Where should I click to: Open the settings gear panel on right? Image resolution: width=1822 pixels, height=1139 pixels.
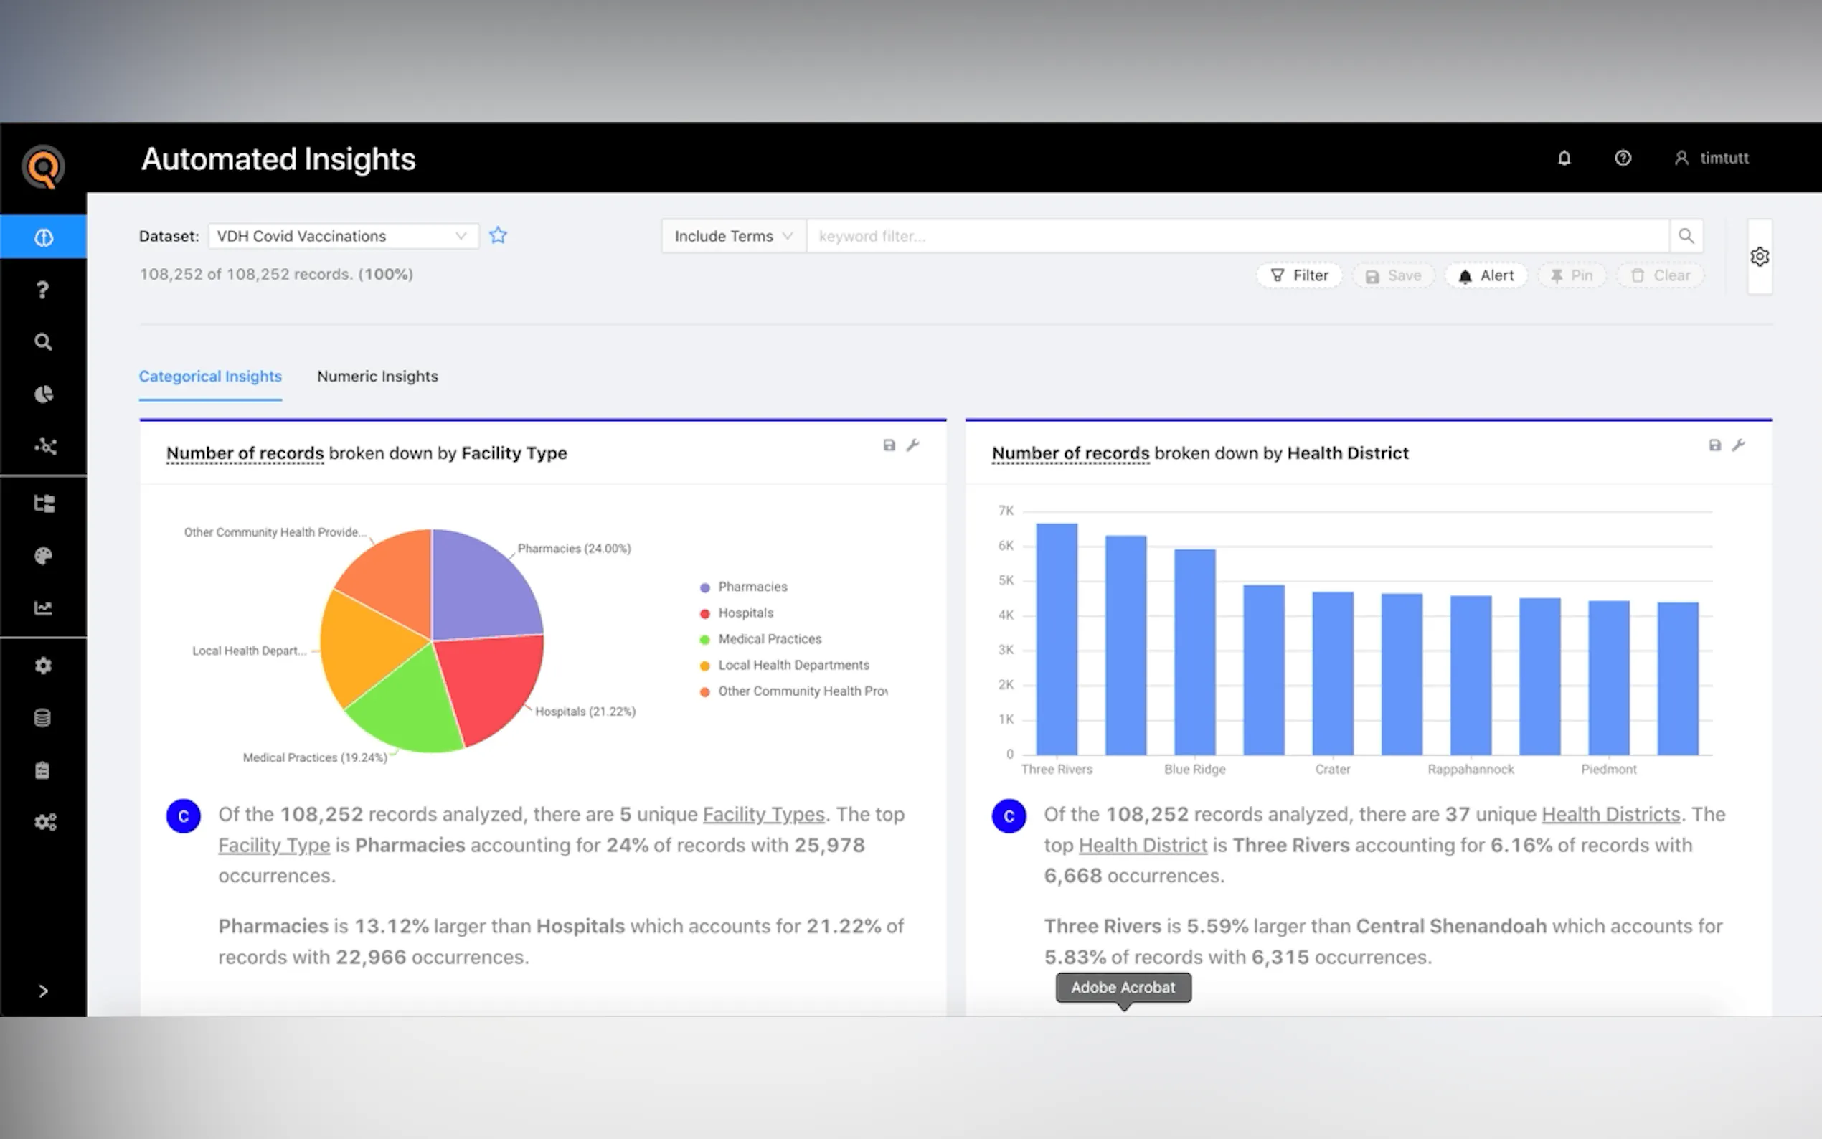point(1760,257)
